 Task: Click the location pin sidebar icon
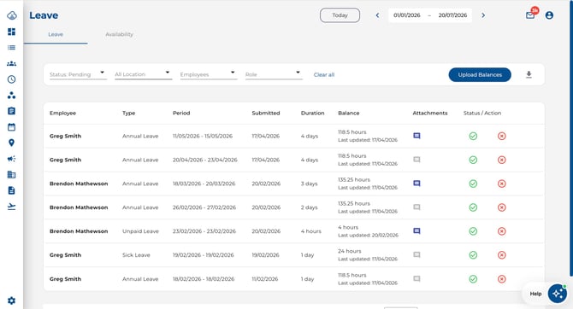click(x=11, y=143)
